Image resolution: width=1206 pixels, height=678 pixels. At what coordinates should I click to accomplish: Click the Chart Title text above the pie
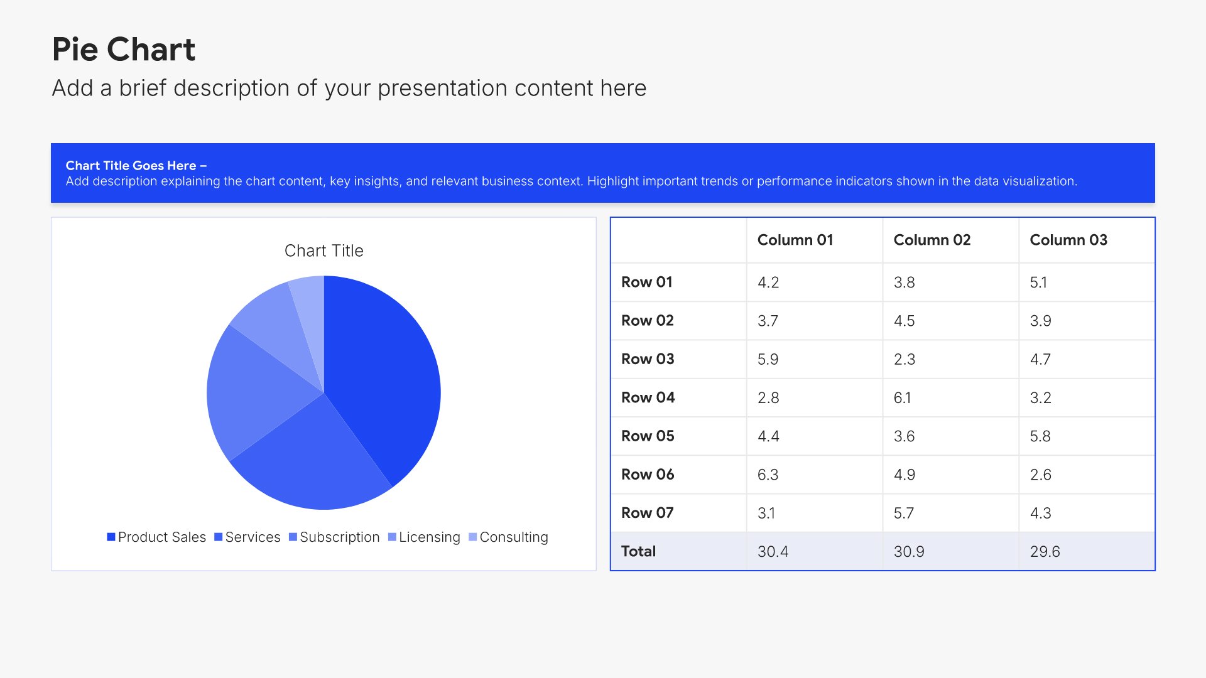pyautogui.click(x=323, y=250)
